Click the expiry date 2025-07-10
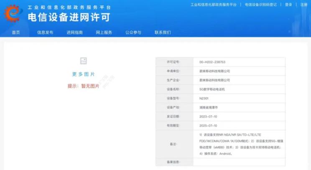The image size is (311, 170). (208, 125)
